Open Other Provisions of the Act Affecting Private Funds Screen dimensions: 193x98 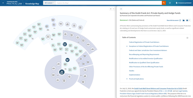[x=146, y=67]
